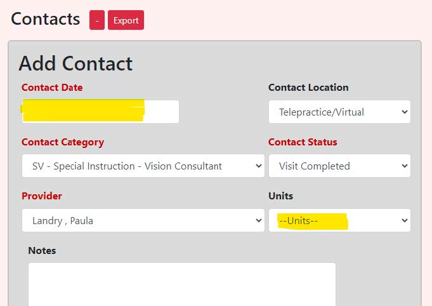Click the Contact Date input field

(x=100, y=112)
